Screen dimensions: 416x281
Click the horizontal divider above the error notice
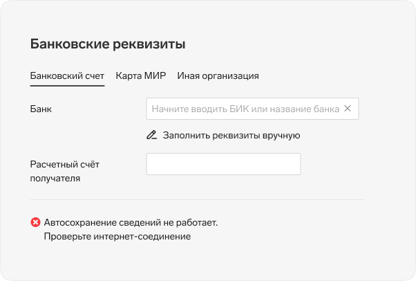pyautogui.click(x=197, y=199)
